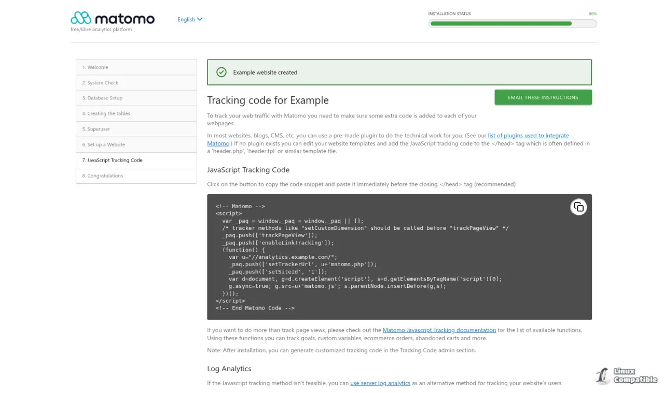
Task: Click the enableLinkTracking code line
Action: pos(278,242)
